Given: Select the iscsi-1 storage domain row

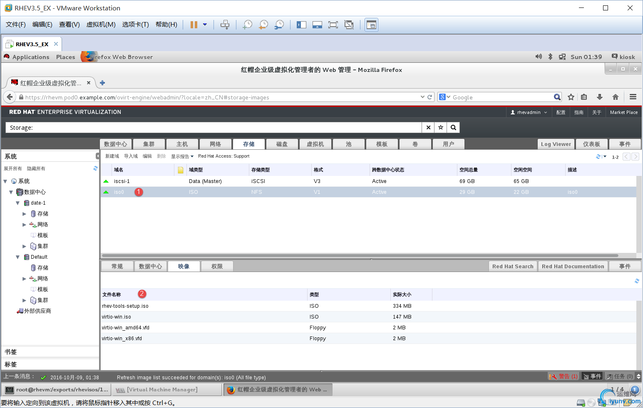Looking at the screenshot, I should 368,181.
